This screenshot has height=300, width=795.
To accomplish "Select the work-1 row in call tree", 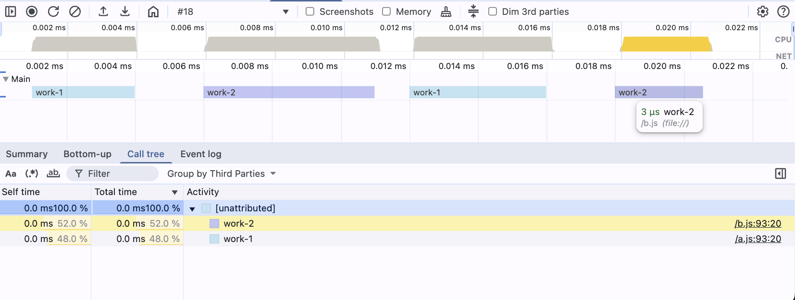I will tap(397, 239).
